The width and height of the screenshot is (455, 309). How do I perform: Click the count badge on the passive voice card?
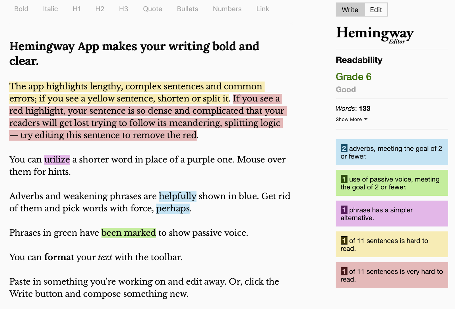[x=344, y=179]
